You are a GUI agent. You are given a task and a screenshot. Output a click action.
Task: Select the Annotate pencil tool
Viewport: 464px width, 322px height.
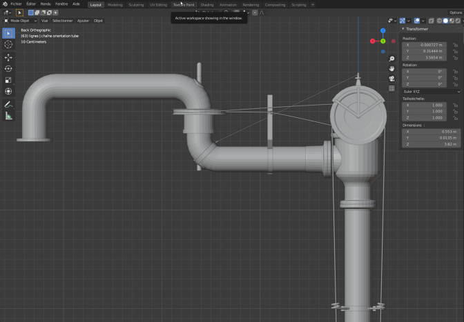[x=8, y=104]
